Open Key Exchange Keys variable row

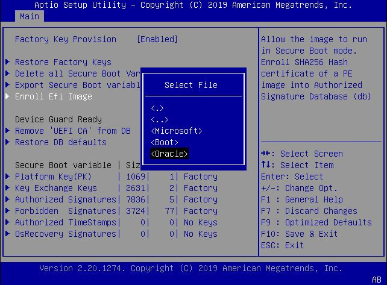116,188
